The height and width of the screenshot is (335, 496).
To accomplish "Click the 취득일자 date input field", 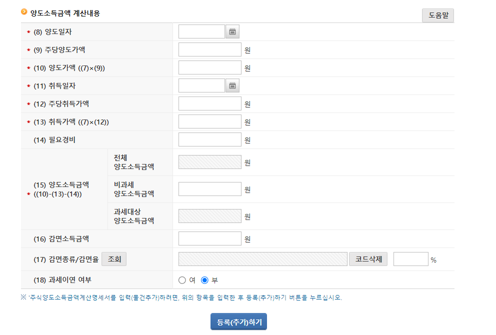I will (201, 85).
